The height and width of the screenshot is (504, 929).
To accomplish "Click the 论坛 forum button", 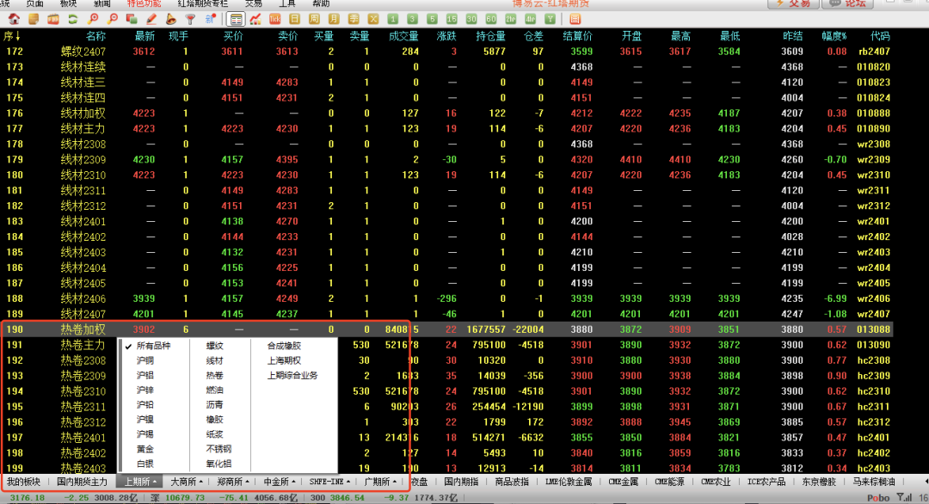I will point(848,3).
